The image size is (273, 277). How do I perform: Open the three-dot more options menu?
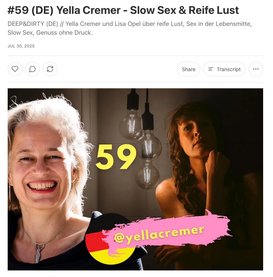click(256, 69)
